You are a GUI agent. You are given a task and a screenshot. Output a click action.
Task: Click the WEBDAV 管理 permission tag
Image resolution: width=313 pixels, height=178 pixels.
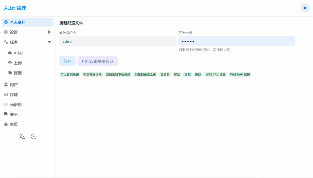(240, 75)
